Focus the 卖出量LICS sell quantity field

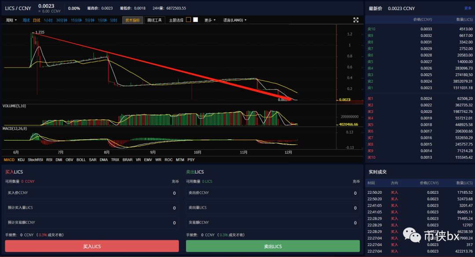click(273, 208)
